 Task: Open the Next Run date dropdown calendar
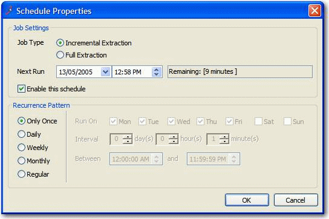click(105, 72)
